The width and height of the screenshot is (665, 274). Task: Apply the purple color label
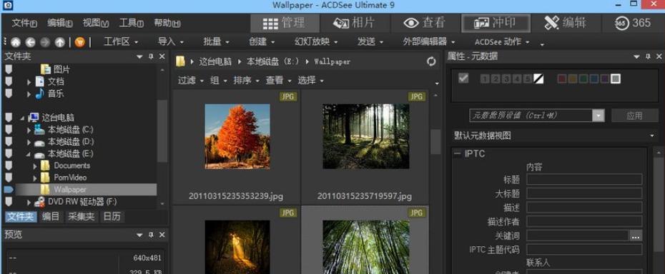coord(605,78)
